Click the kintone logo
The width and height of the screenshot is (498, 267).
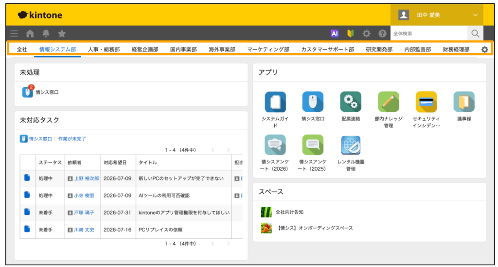tap(40, 15)
